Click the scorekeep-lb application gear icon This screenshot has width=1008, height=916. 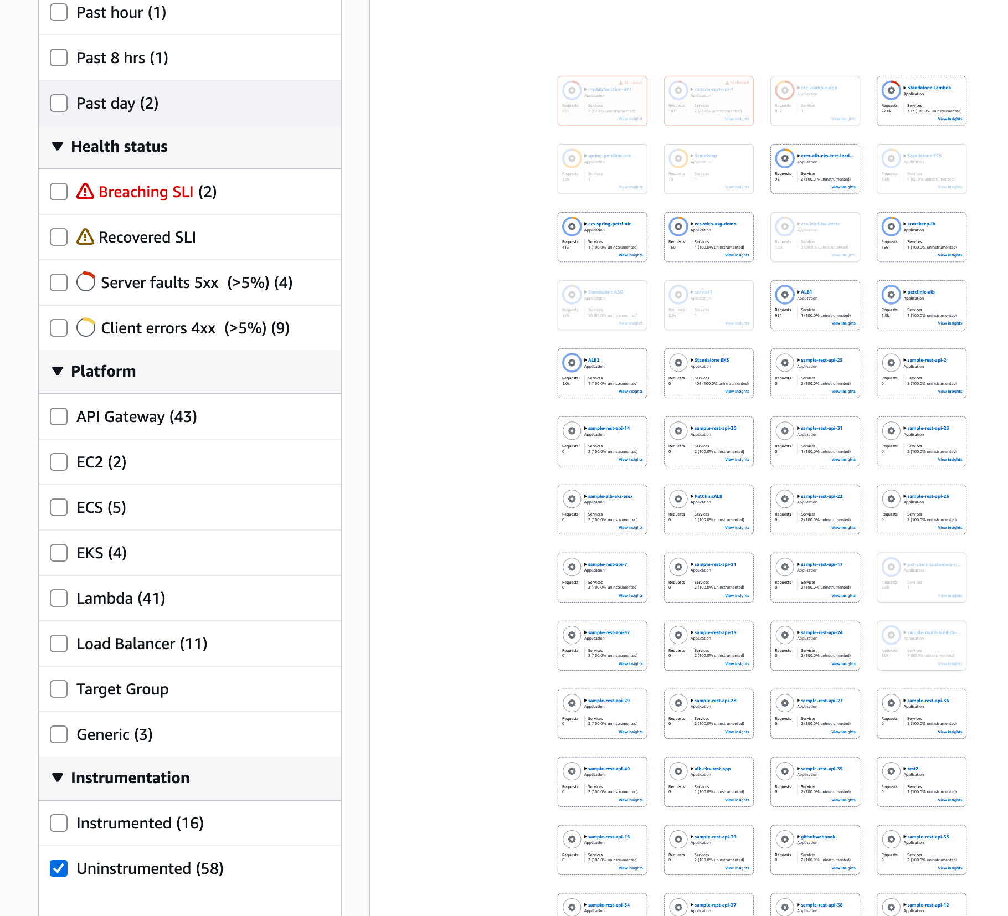(891, 226)
